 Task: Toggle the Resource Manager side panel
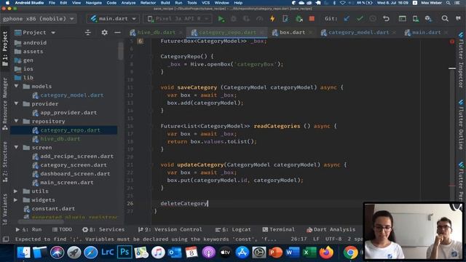5,103
